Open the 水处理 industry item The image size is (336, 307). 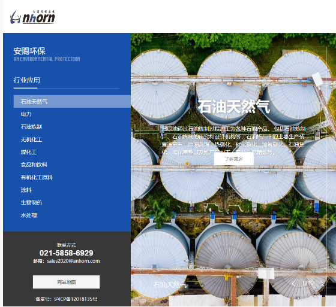[29, 215]
